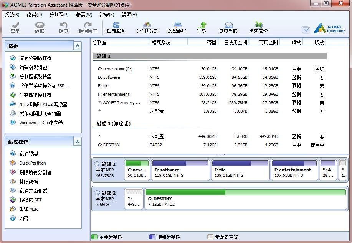Sort by 旗標 column header

tap(291, 42)
